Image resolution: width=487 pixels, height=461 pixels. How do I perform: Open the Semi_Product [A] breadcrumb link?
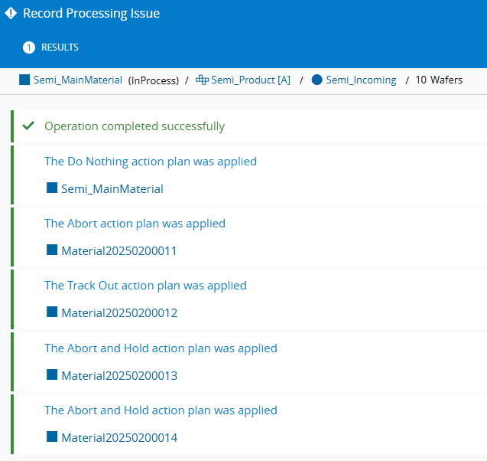tap(251, 80)
